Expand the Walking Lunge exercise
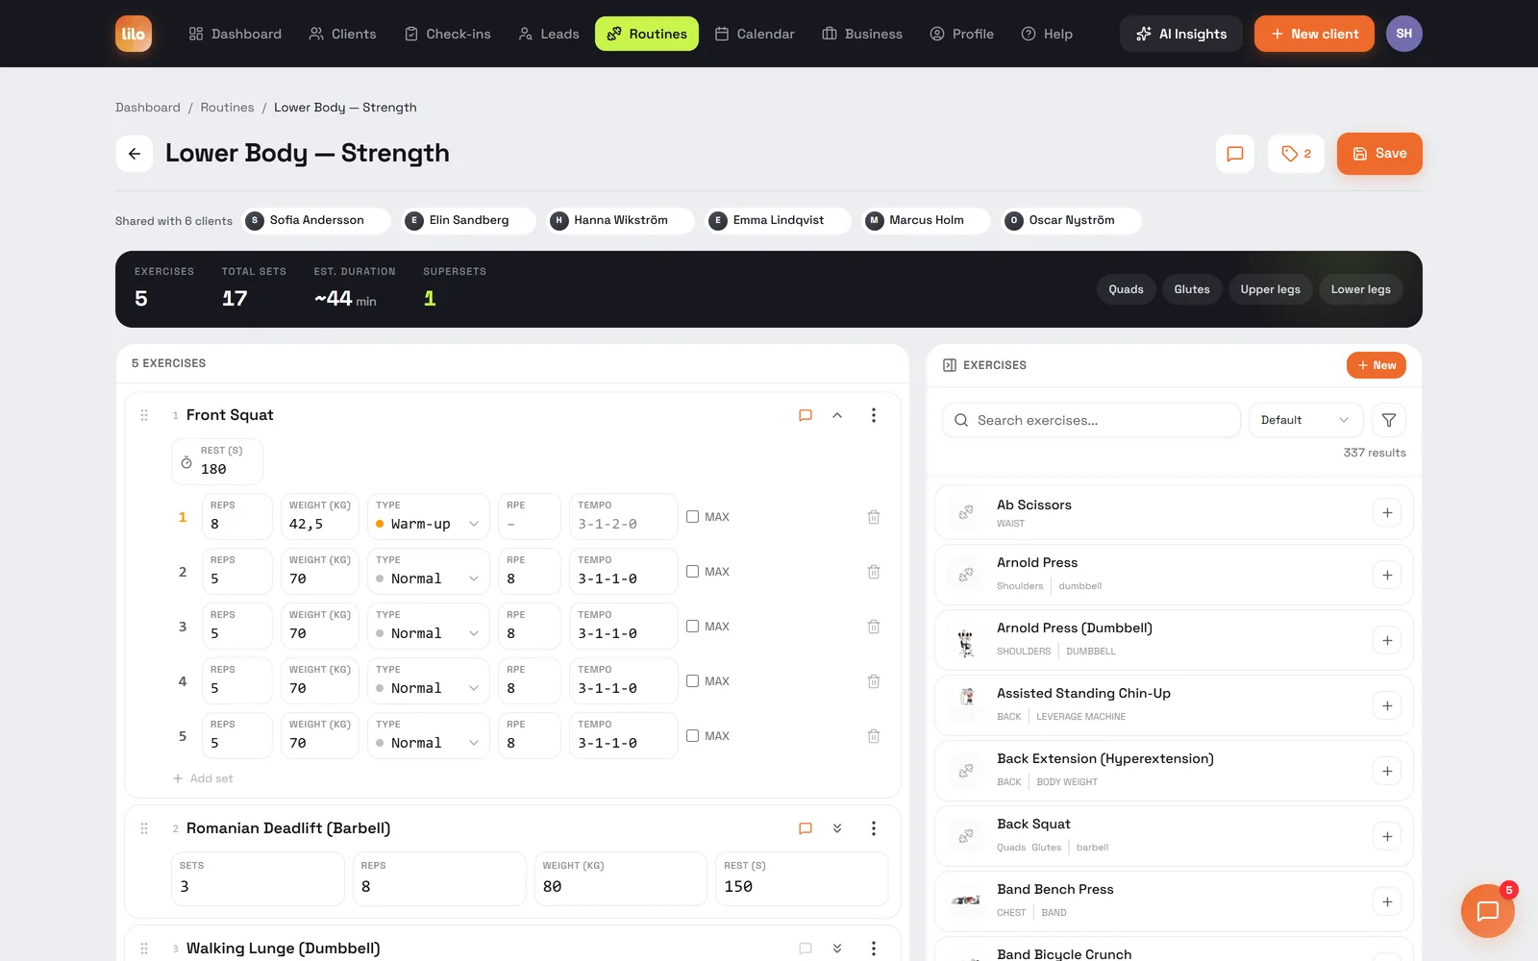This screenshot has height=961, width=1538. (x=837, y=949)
